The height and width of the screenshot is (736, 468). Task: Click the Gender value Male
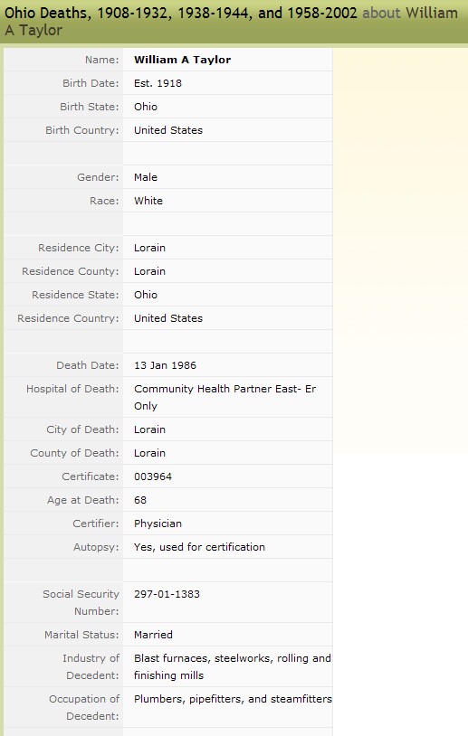(146, 177)
